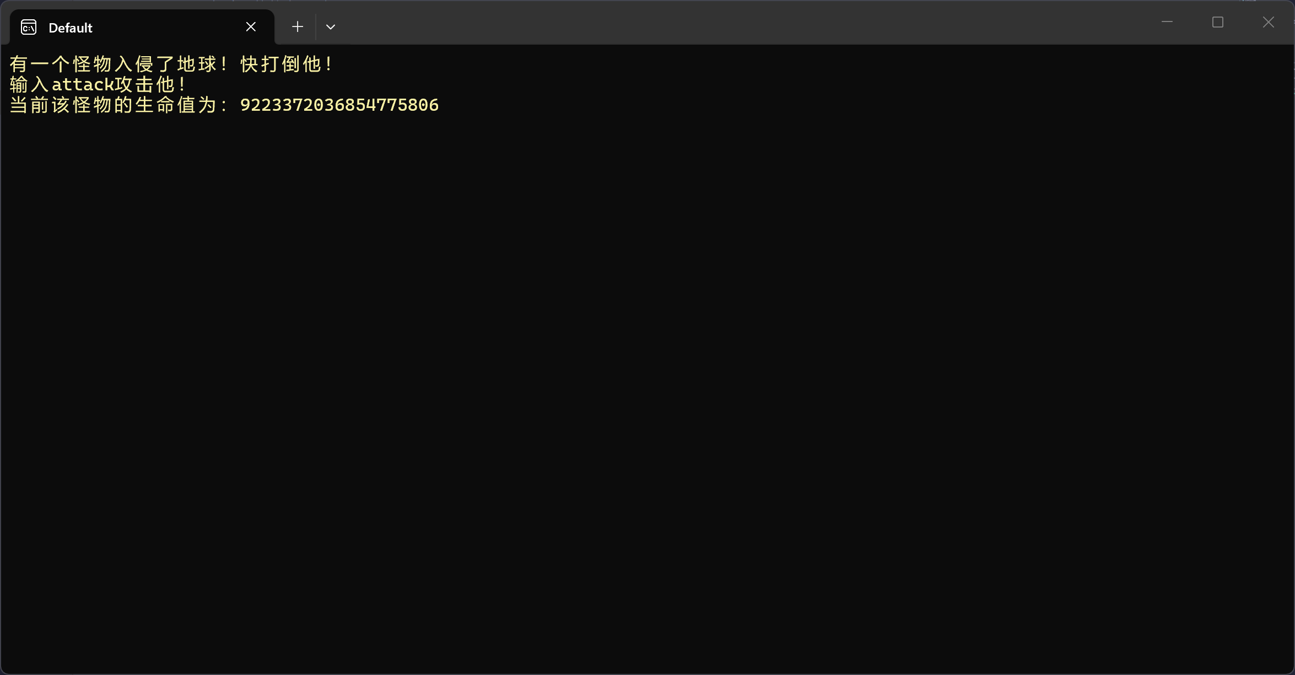Click the text 攻击他！ after attack

pos(150,84)
